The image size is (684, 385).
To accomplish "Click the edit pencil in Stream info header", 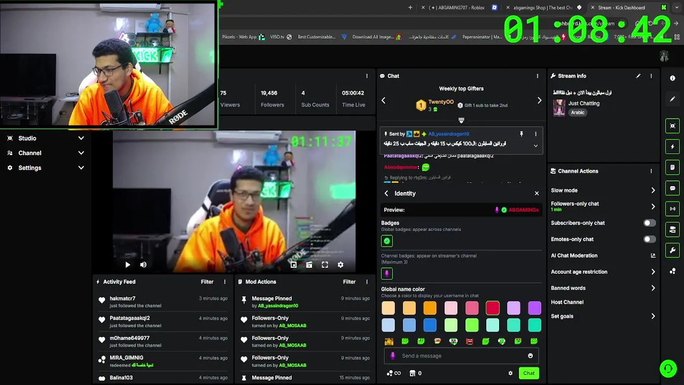I will pos(638,76).
